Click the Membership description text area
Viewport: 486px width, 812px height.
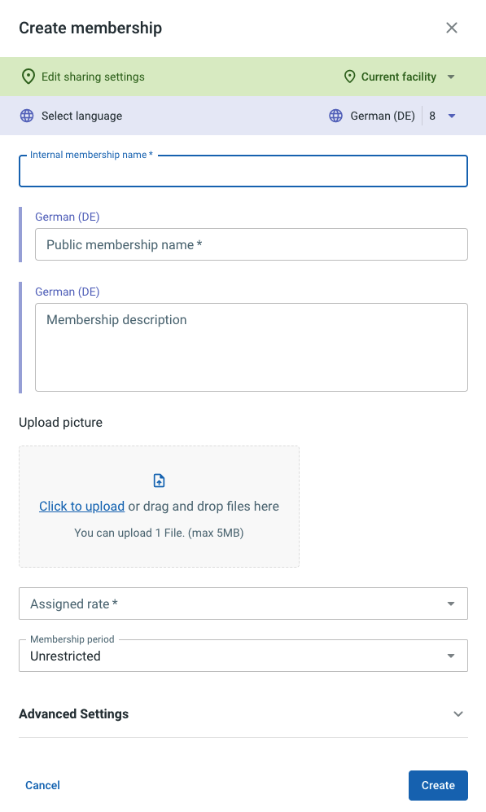pos(252,348)
